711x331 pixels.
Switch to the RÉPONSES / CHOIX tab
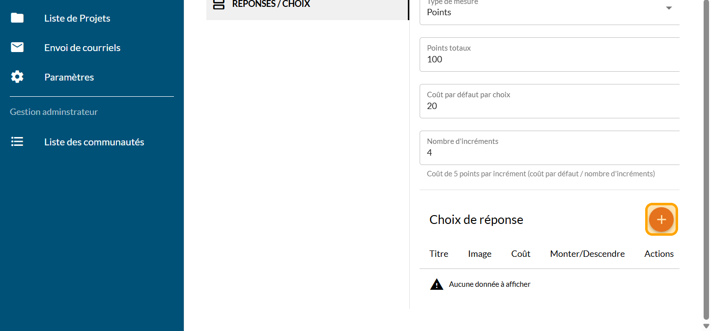(271, 4)
